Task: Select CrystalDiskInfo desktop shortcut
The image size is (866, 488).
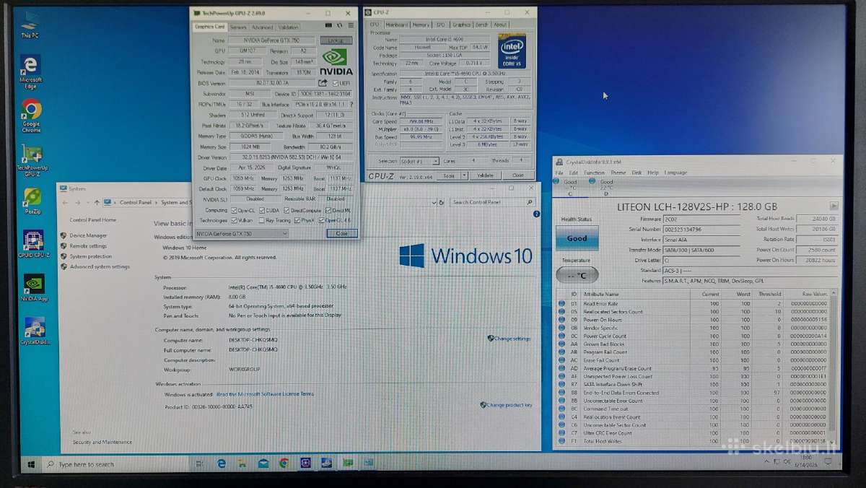Action: (34, 331)
